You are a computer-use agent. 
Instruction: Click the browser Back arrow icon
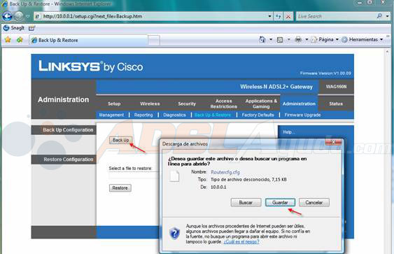coord(7,16)
